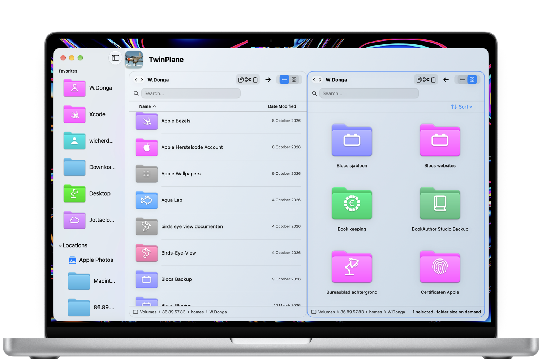Click the copy icon in right pane

pos(419,80)
